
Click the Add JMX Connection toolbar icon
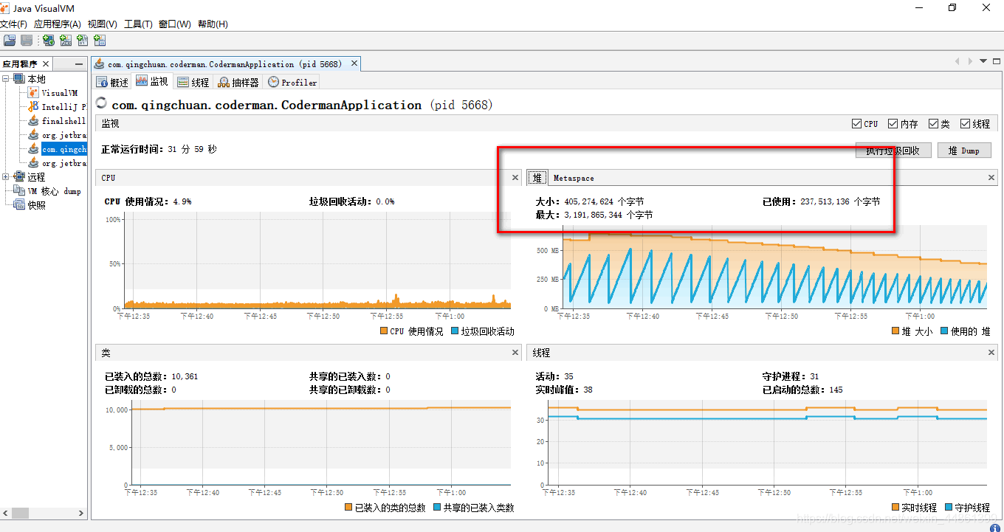66,41
